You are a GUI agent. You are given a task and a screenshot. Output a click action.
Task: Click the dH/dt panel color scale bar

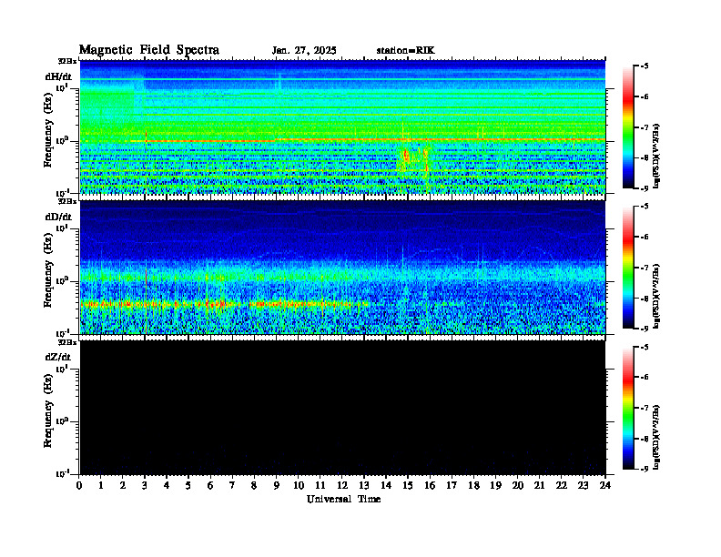click(x=628, y=127)
